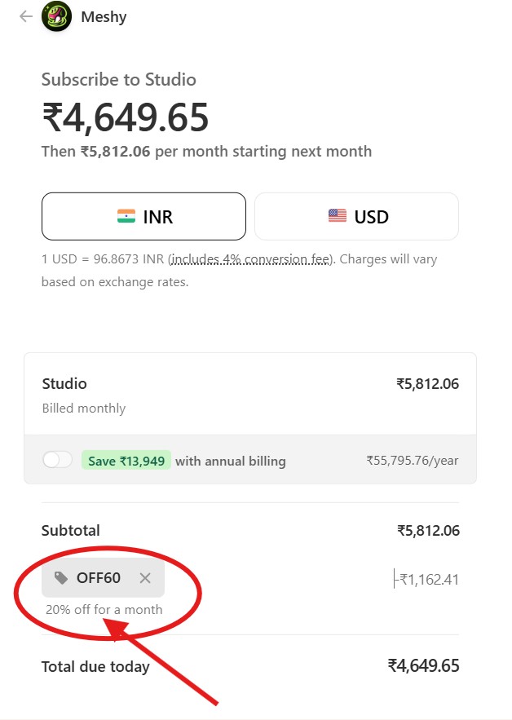
Task: Click the US flag icon
Action: pos(338,216)
